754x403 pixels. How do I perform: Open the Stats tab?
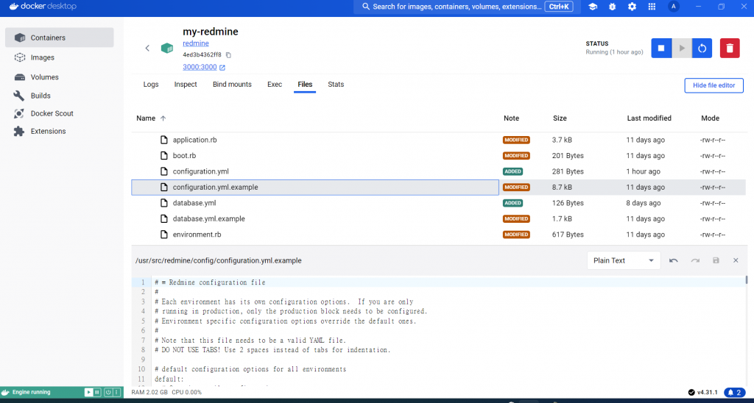pyautogui.click(x=336, y=84)
